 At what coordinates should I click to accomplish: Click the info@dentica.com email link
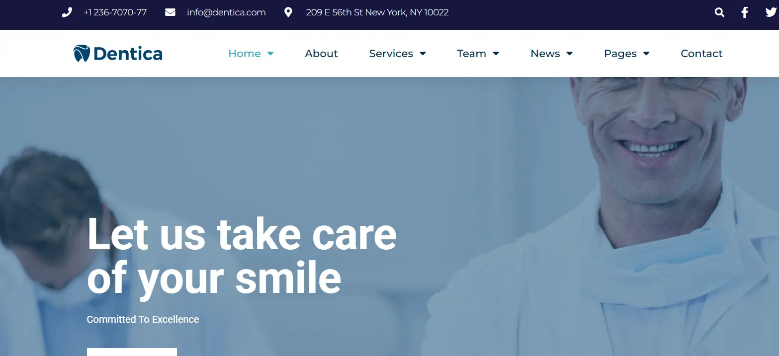click(226, 12)
